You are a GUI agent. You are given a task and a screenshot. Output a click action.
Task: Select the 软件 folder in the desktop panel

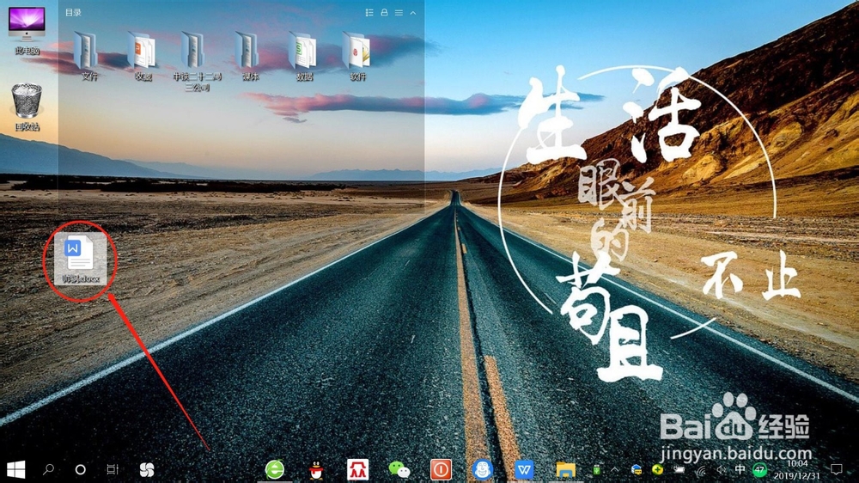coord(357,56)
